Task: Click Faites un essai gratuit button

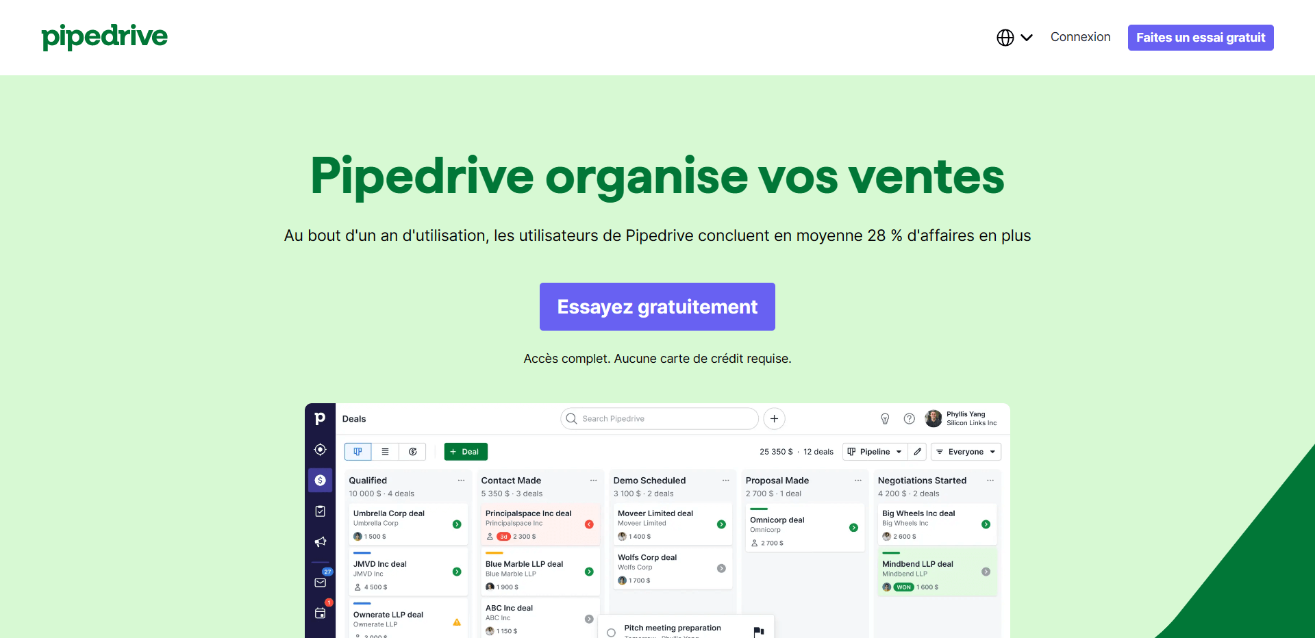Action: pos(1201,38)
